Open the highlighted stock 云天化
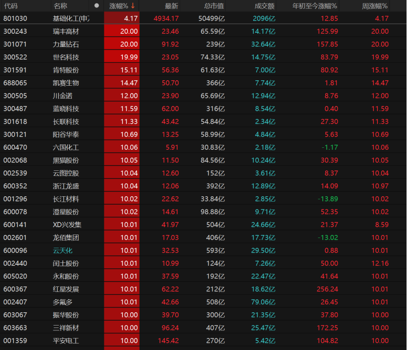 (x=63, y=251)
